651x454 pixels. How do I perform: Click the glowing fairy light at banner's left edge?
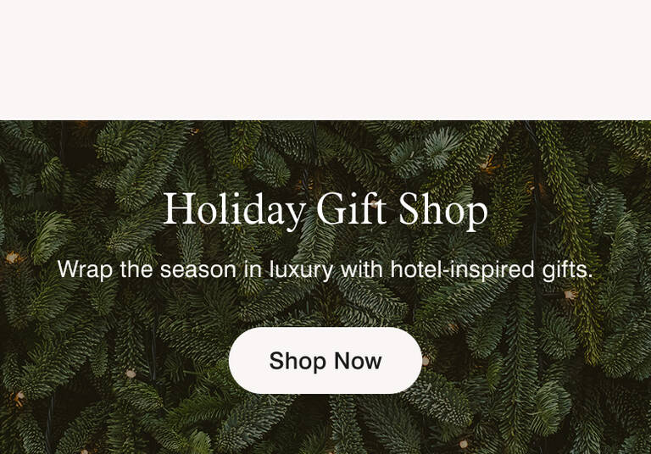pos(12,257)
